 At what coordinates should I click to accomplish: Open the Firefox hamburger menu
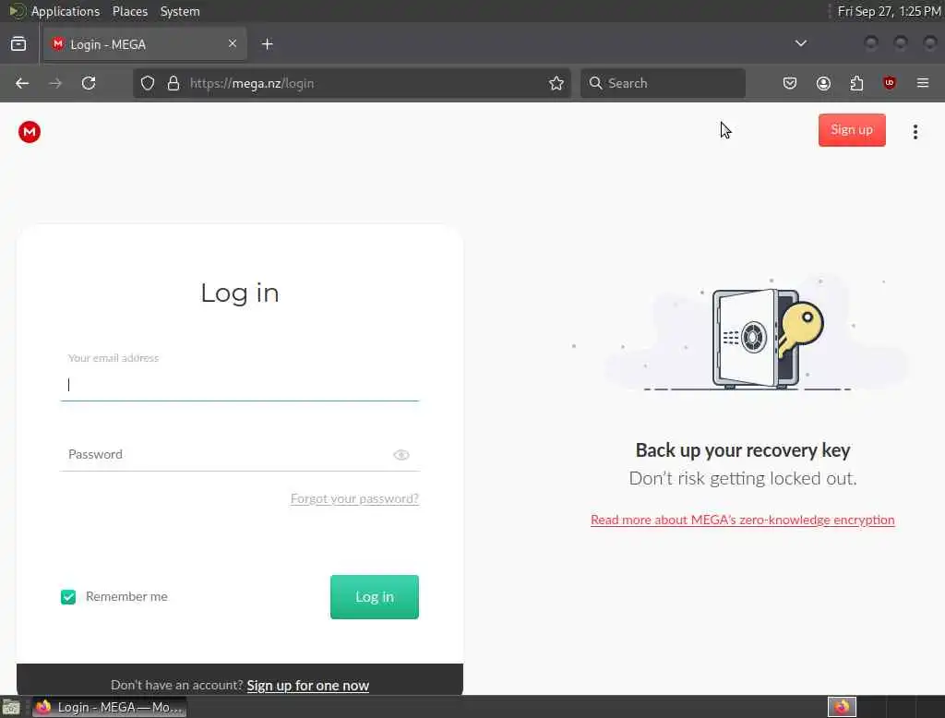click(x=923, y=83)
